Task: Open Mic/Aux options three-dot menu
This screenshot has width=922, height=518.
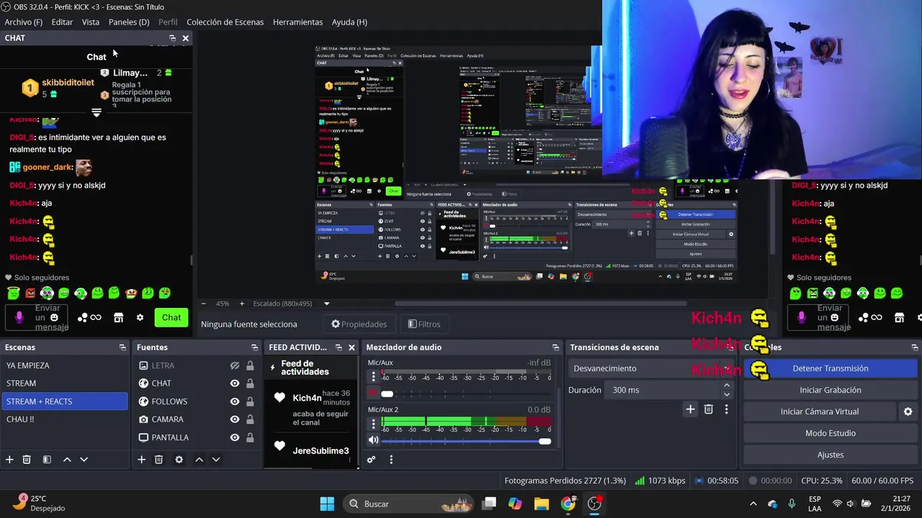Action: point(373,377)
